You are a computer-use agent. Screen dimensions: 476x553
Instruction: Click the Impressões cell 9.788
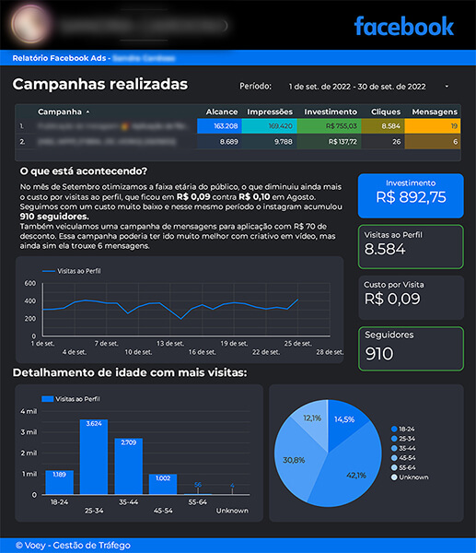[269, 142]
